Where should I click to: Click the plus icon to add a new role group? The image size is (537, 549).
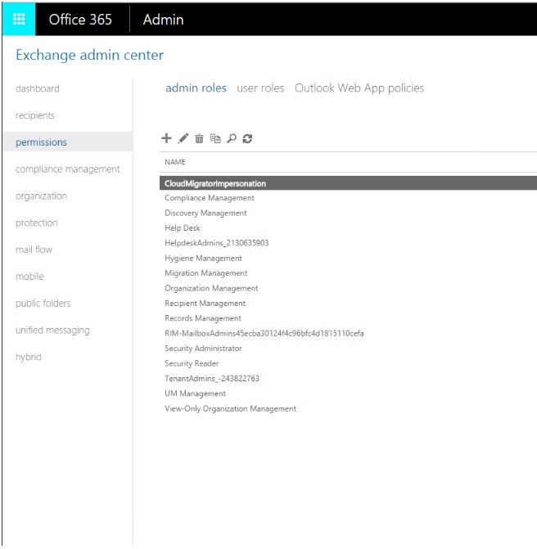166,138
